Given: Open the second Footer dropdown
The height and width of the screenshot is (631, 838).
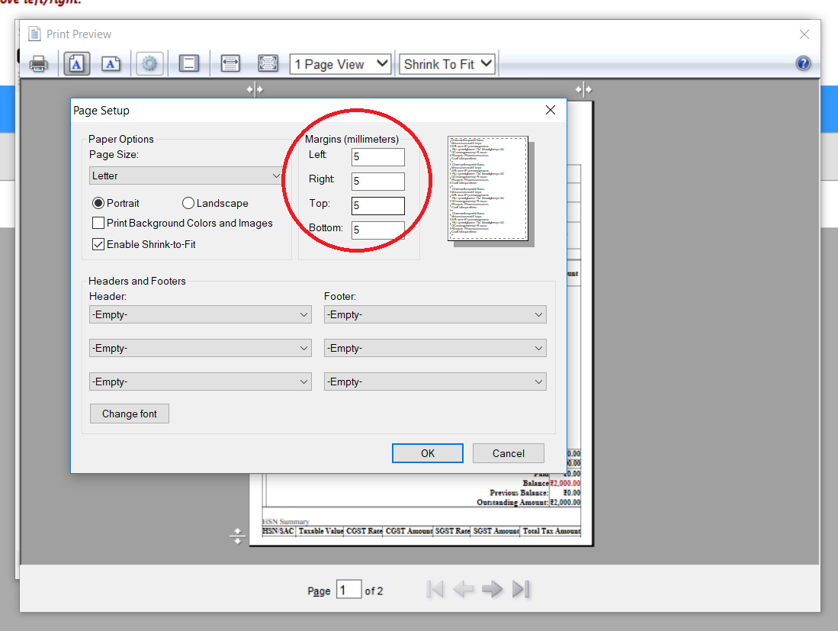Looking at the screenshot, I should 435,348.
